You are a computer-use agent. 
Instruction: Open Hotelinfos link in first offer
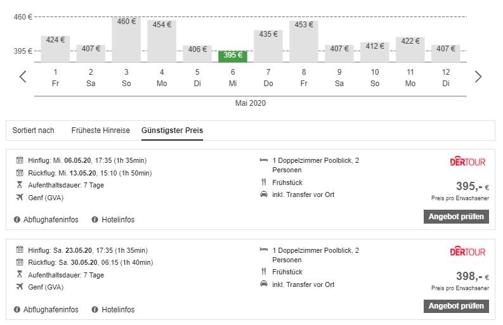(x=117, y=220)
